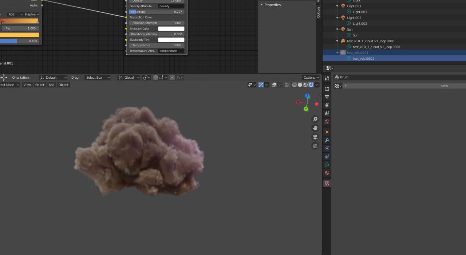Viewport: 466px width, 255px height.
Task: Open the Texture properties tab
Action: pos(327,183)
